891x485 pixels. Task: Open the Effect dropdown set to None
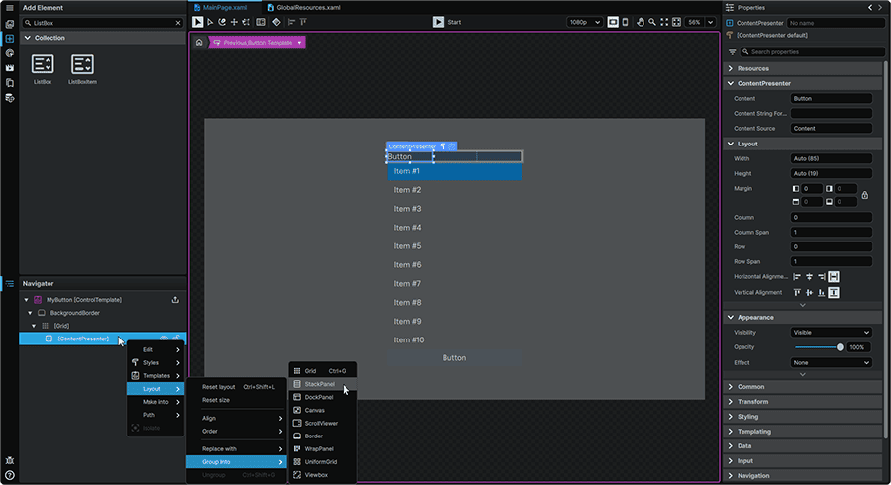831,362
